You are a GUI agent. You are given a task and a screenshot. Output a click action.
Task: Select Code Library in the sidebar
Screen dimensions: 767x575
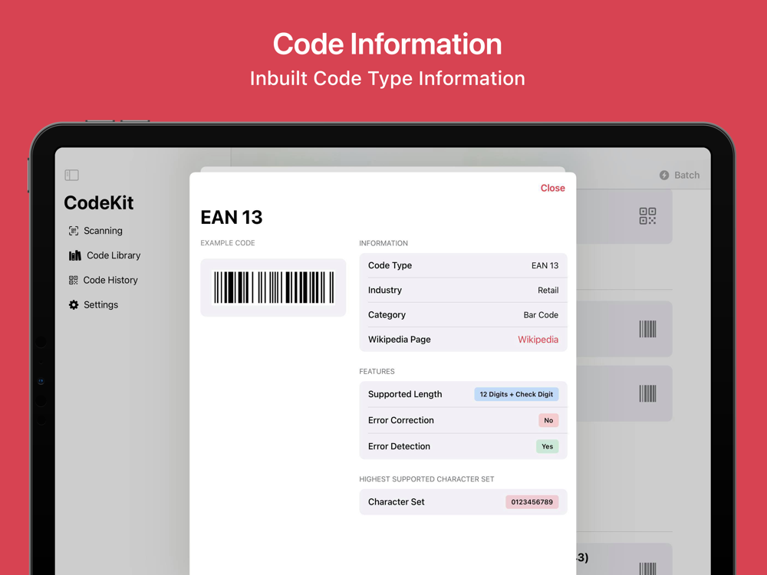104,255
